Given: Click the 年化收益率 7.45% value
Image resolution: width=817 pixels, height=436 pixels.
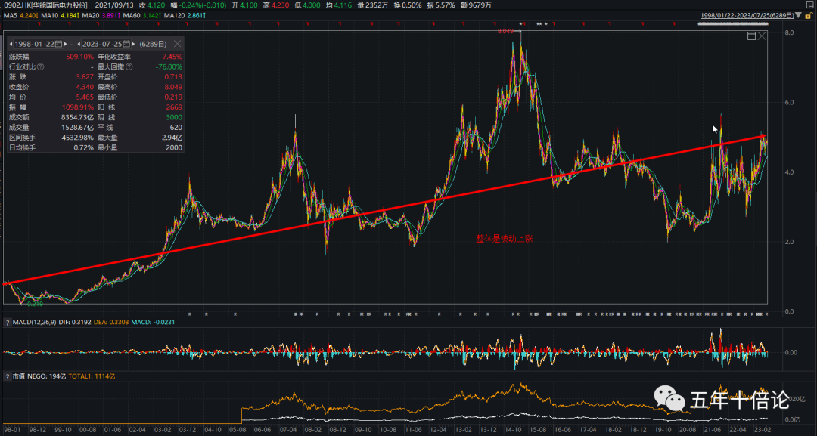Looking at the screenshot, I should click(x=172, y=57).
